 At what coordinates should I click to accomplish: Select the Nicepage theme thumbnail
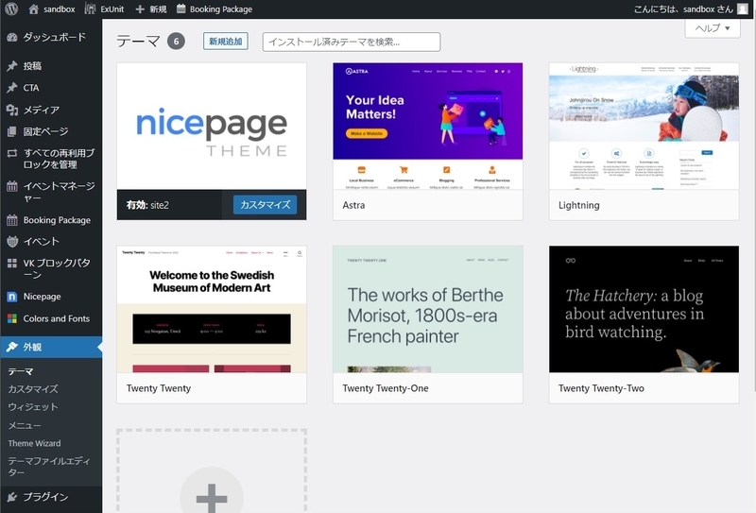(x=212, y=127)
